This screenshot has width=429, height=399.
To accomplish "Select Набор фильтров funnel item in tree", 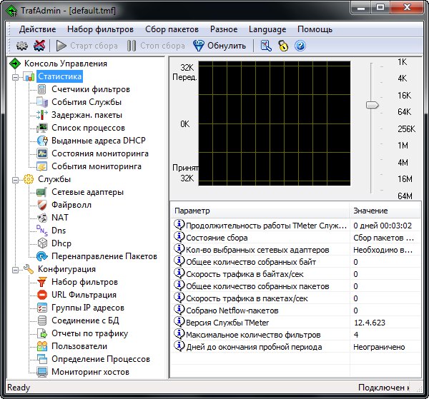I will pyautogui.click(x=84, y=282).
